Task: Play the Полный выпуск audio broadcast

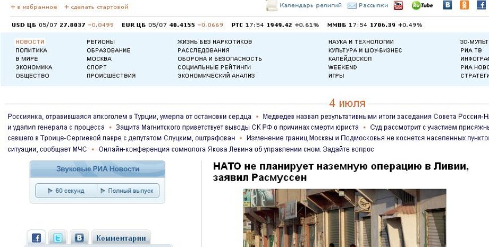Action: click(128, 191)
